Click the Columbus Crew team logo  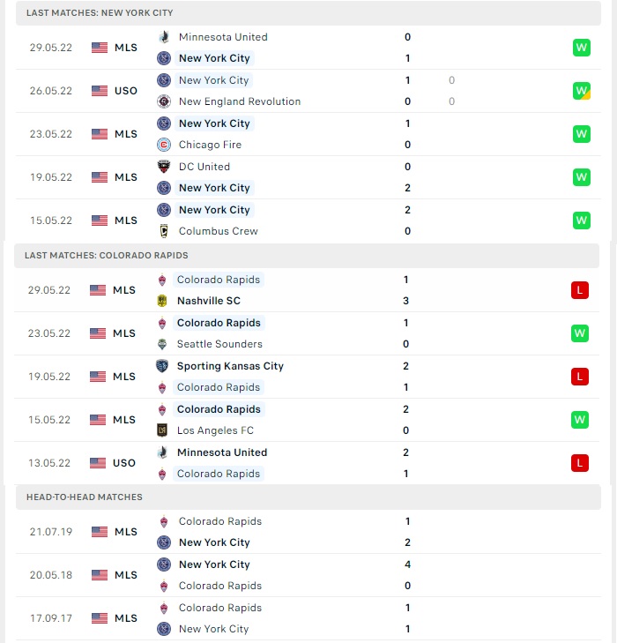pyautogui.click(x=164, y=231)
